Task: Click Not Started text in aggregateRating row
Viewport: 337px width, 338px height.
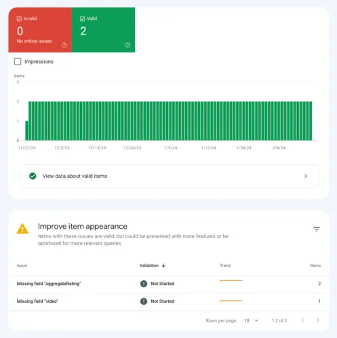Action: [163, 284]
